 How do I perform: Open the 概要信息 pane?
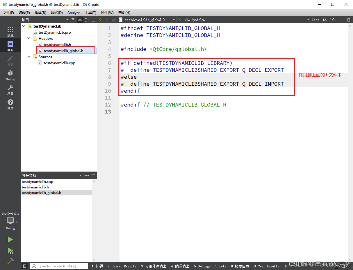pos(240,266)
